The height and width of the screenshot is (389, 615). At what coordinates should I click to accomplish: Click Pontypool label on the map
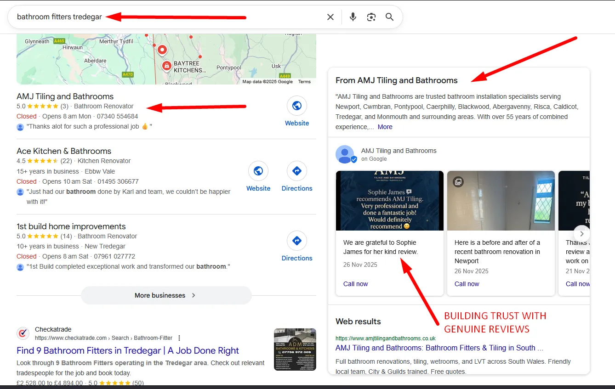coord(229,68)
